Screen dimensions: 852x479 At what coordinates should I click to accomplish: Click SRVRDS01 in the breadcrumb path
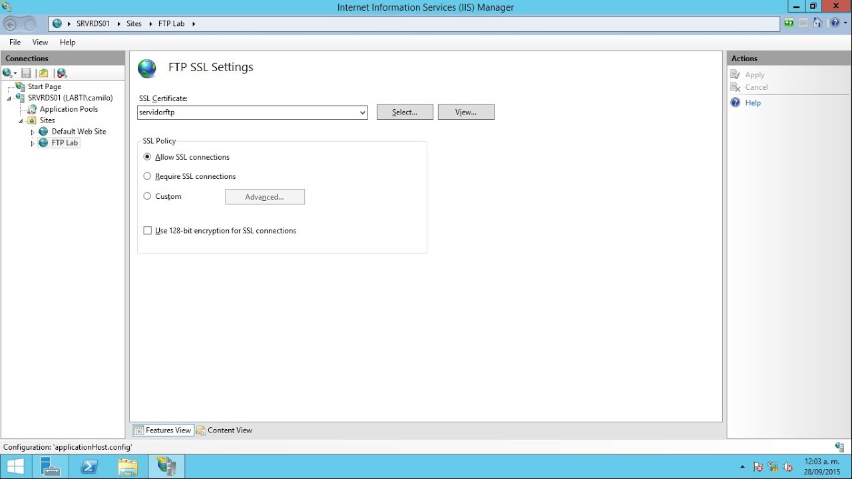point(93,24)
